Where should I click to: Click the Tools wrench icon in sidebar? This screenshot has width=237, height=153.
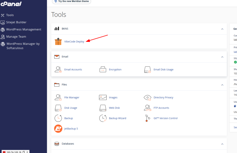(x=3, y=15)
